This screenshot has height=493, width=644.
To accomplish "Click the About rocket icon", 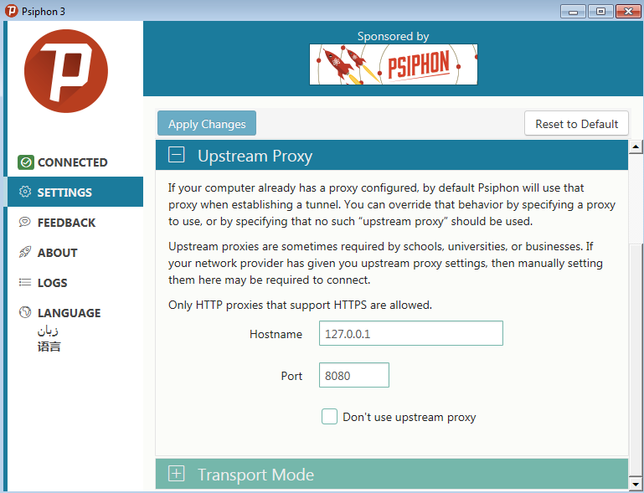I will [x=25, y=252].
